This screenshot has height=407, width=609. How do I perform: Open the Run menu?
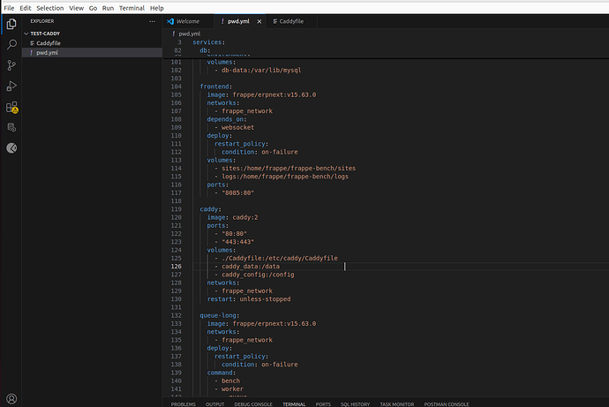tap(108, 8)
